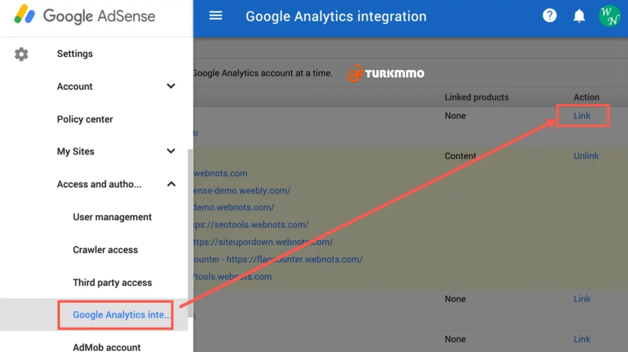The height and width of the screenshot is (352, 628).
Task: Click the Settings heading in sidebar
Action: click(x=75, y=54)
